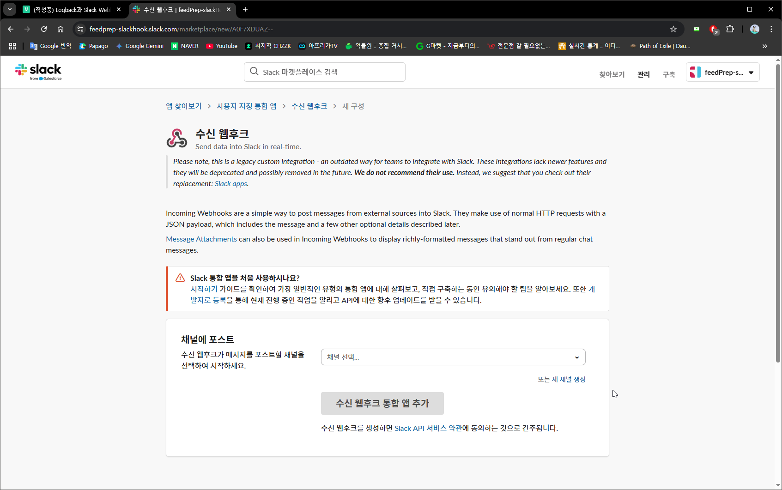Open 실시간 통계 bookmark
Screen dimensions: 782x490
pos(590,46)
